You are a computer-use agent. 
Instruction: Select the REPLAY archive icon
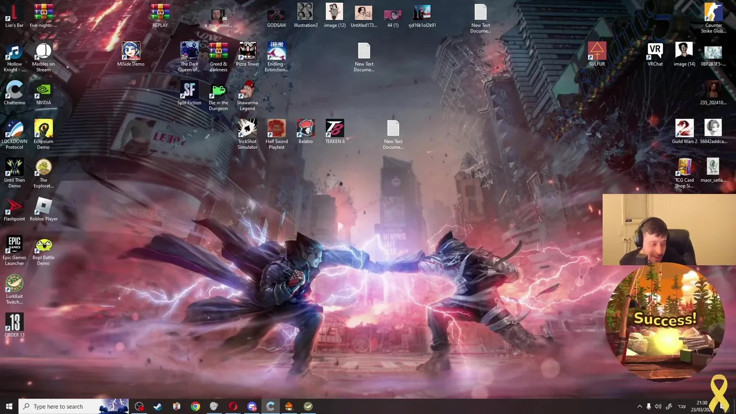tap(160, 16)
